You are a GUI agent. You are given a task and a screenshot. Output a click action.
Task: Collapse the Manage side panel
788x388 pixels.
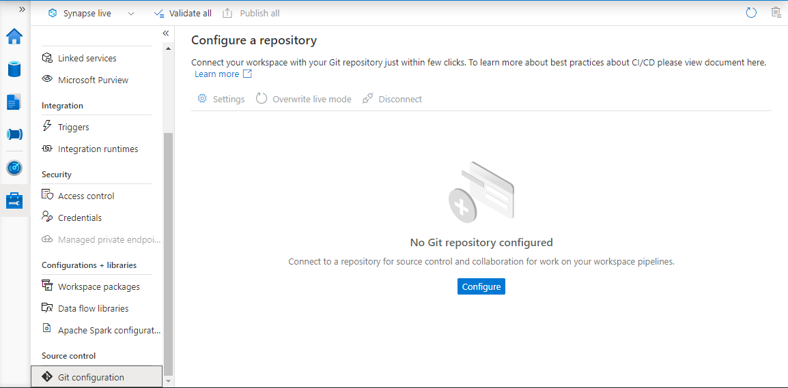[x=165, y=33]
